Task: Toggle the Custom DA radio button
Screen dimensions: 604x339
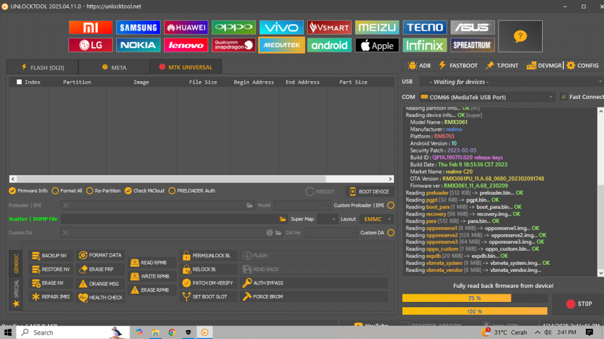Action: click(390, 233)
